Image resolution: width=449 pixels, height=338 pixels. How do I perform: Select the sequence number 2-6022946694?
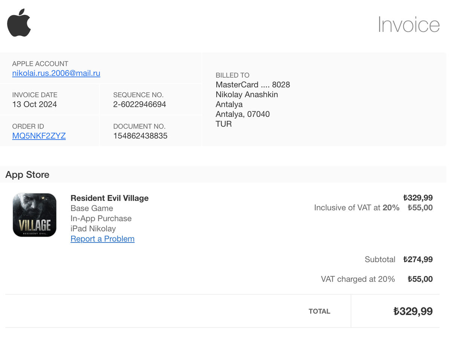click(140, 105)
